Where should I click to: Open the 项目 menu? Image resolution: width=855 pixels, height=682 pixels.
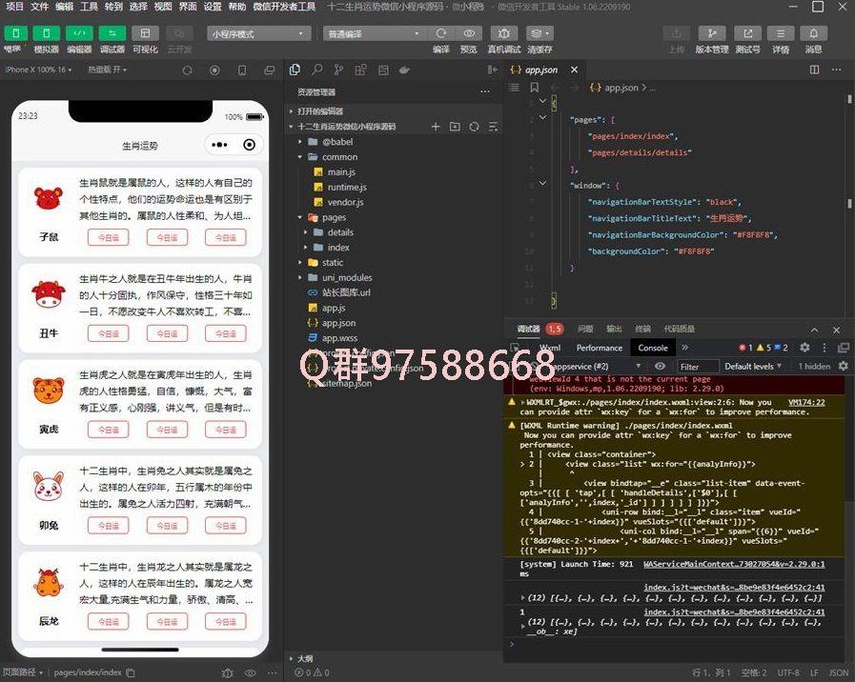coord(14,7)
